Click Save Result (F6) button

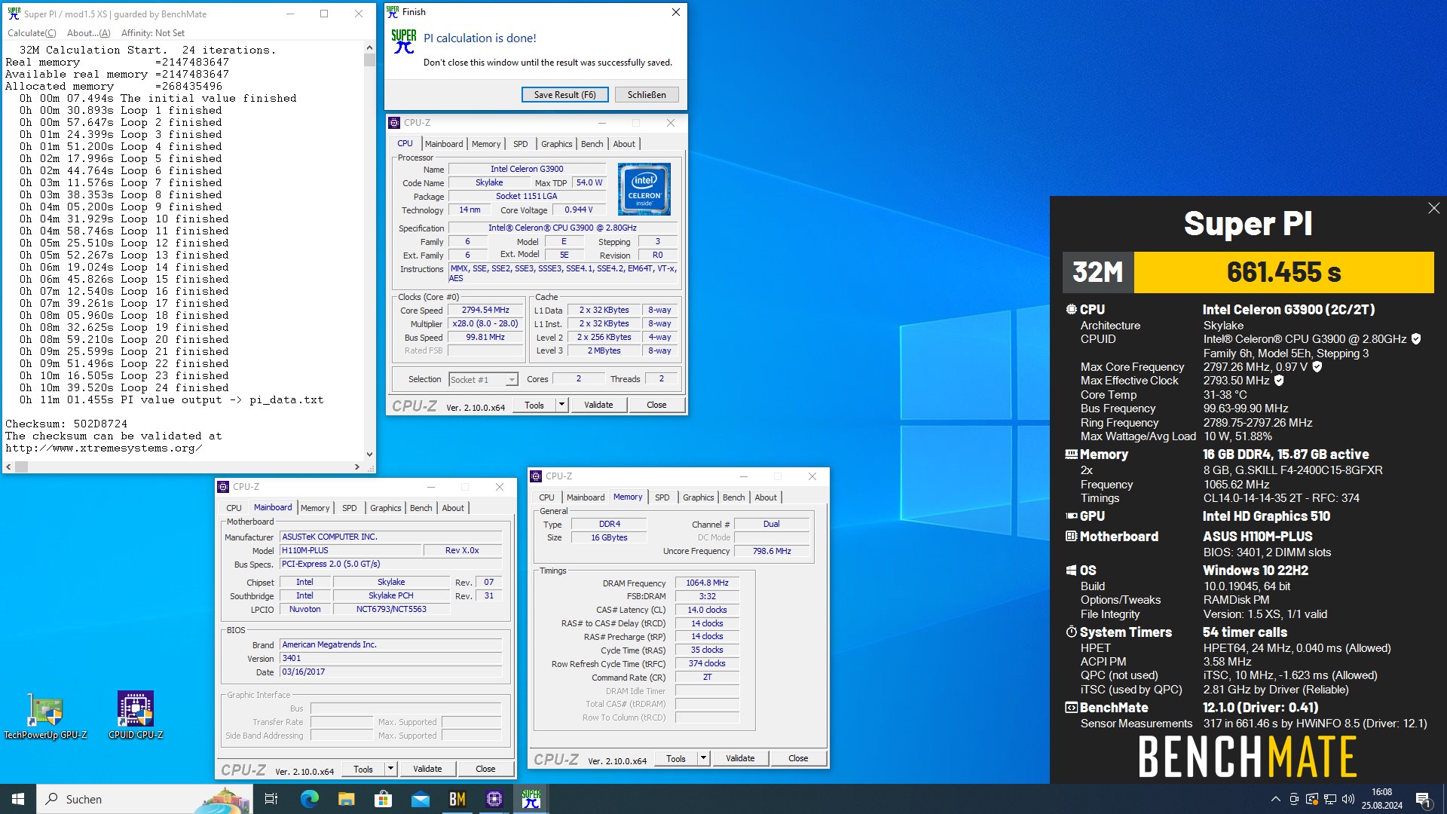point(564,95)
